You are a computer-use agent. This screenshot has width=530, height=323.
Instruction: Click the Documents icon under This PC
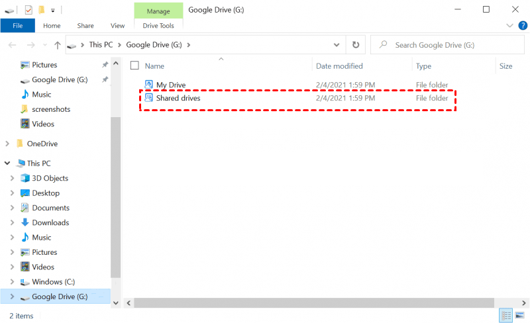(x=25, y=208)
